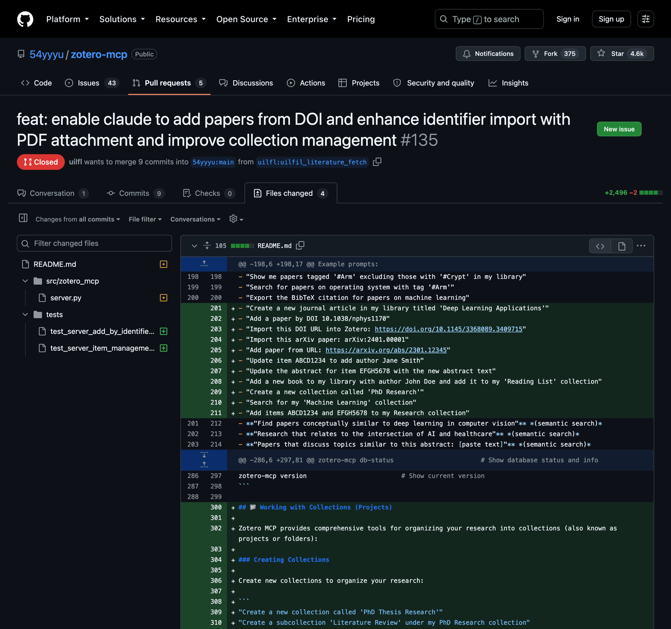Screen dimensions: 671x629
Task: Switch to the Checks tab
Action: [x=208, y=193]
